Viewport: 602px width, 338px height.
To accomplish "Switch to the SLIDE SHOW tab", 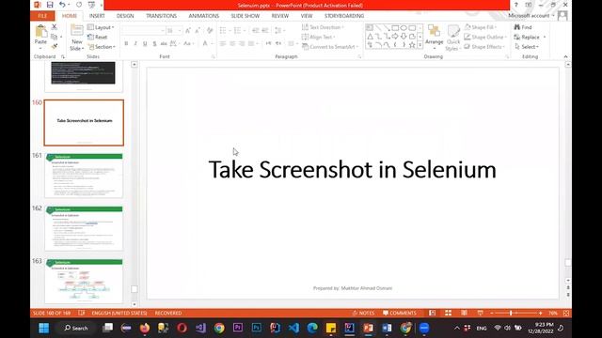I will 245,16.
